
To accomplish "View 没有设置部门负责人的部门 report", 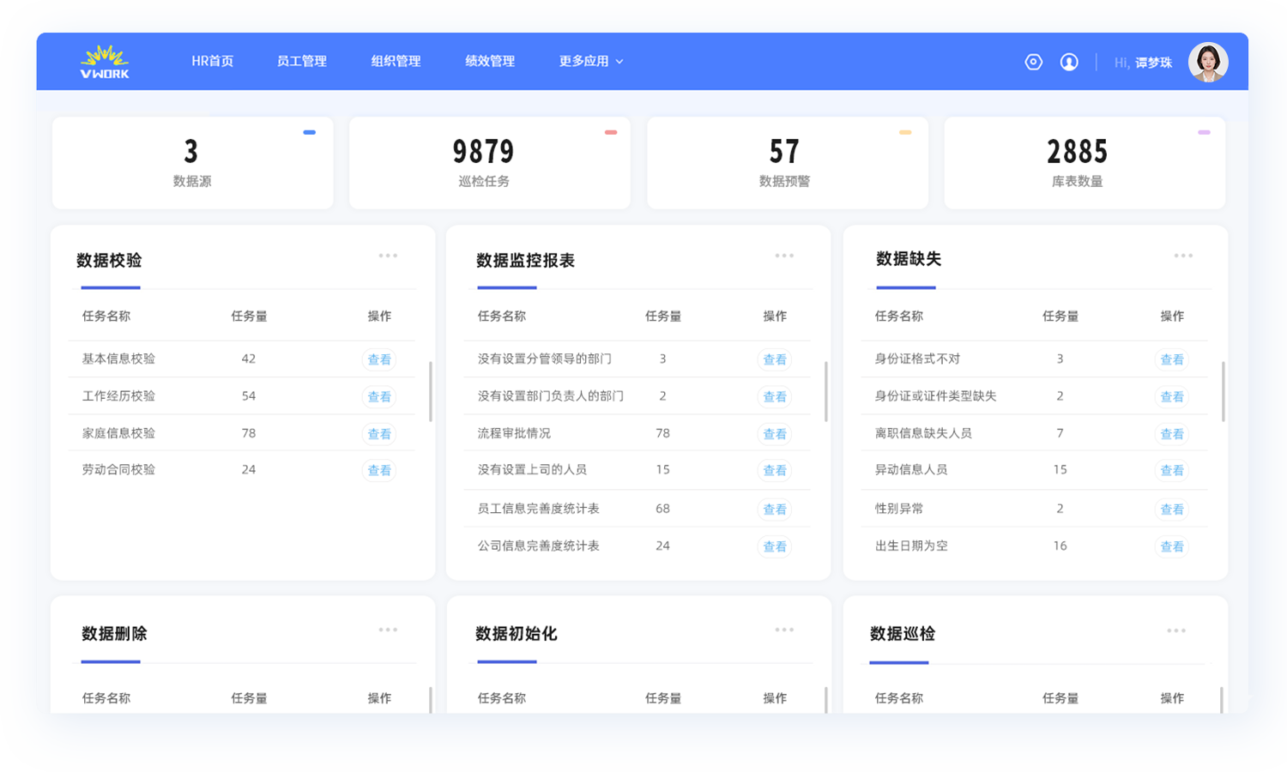I will click(775, 396).
